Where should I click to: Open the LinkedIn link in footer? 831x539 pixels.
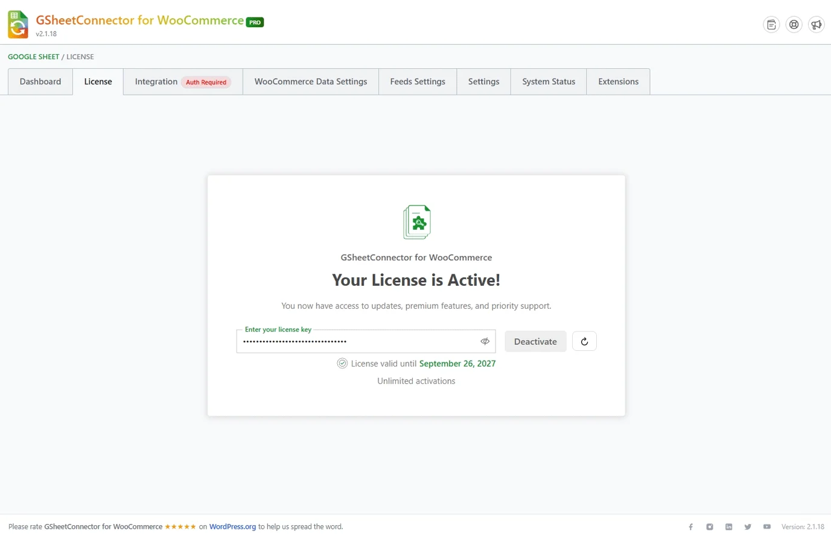coord(729,527)
